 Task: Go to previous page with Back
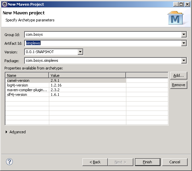pos(95,162)
